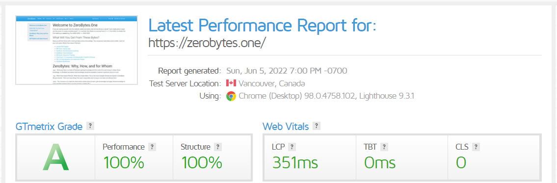Click the question mark next to LCP
The image size is (557, 183).
pos(292,147)
